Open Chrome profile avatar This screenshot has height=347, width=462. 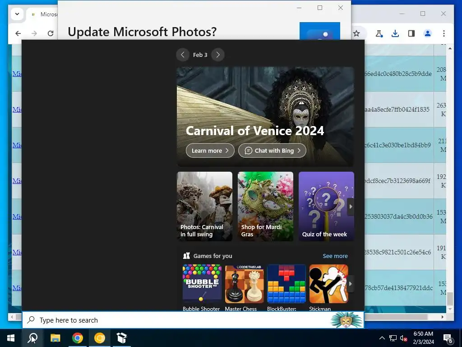tap(428, 33)
